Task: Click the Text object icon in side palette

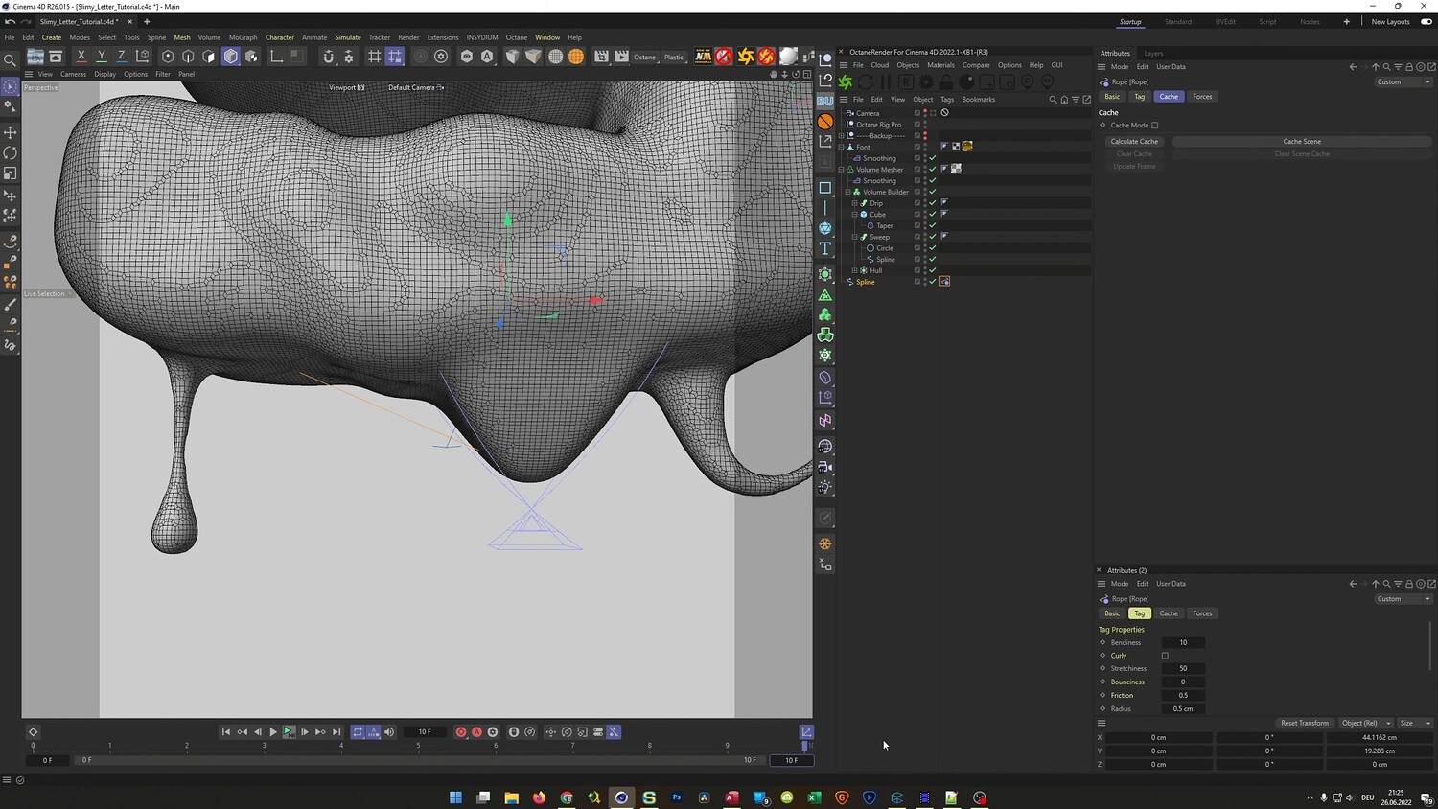Action: pos(825,249)
